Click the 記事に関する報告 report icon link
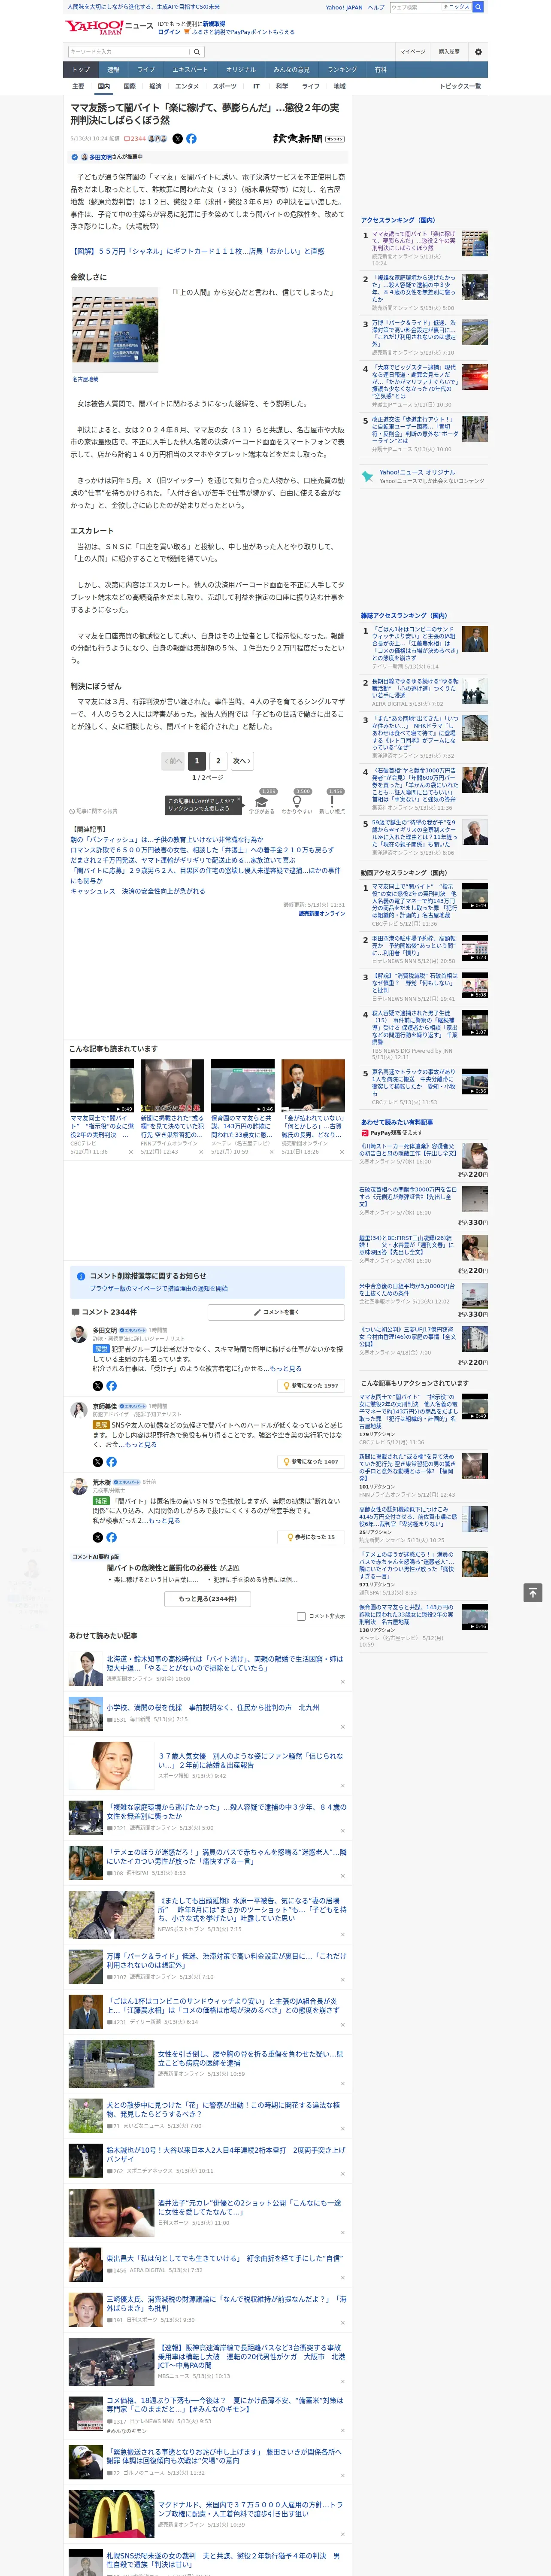The image size is (551, 2576). point(93,811)
